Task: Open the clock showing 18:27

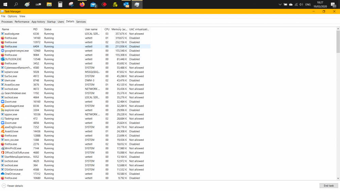Action: tap(320, 4)
